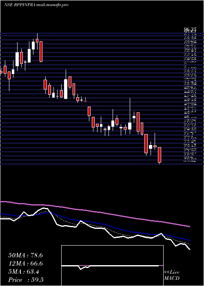
Task: Click the 12MA : 66.6 label
Action: (x=25, y=264)
